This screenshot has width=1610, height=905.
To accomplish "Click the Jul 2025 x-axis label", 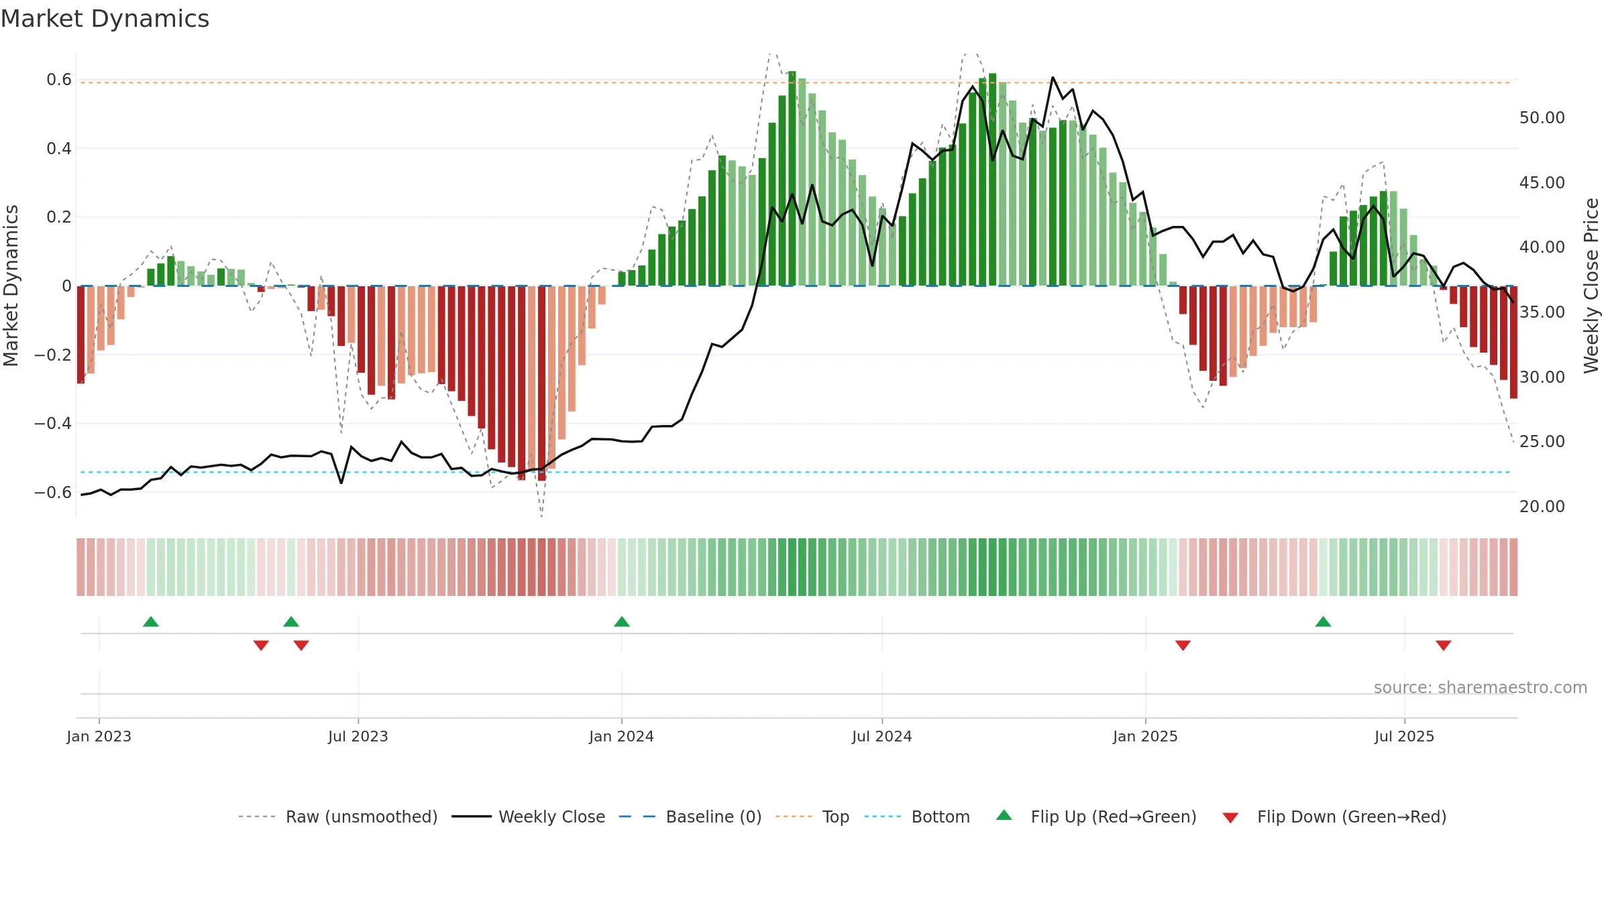I will 1405,736.
